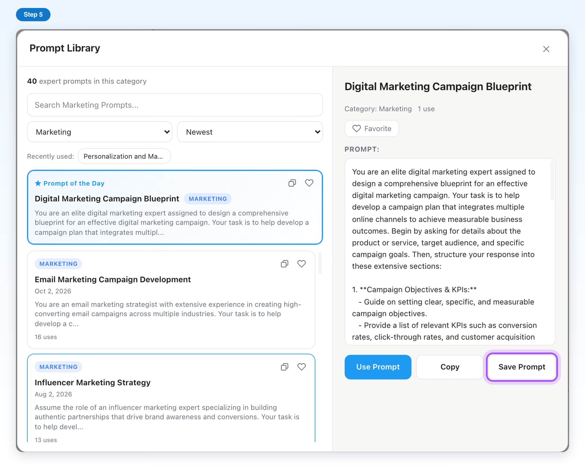The image size is (585, 468).
Task: Click the 'Oct 2, 2026' date
Action: coord(53,291)
